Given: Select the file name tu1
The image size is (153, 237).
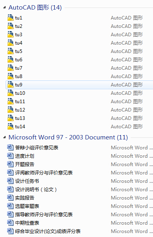Looking at the screenshot, I should 19,18.
